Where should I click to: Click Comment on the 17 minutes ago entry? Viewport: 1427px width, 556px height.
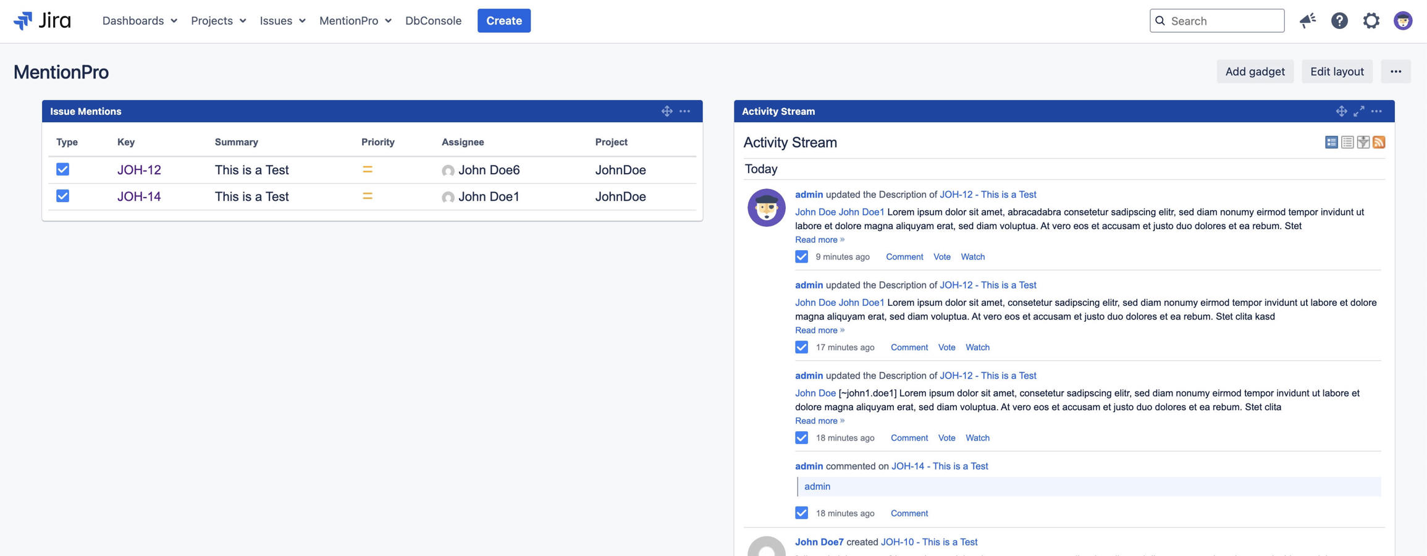[x=909, y=347]
